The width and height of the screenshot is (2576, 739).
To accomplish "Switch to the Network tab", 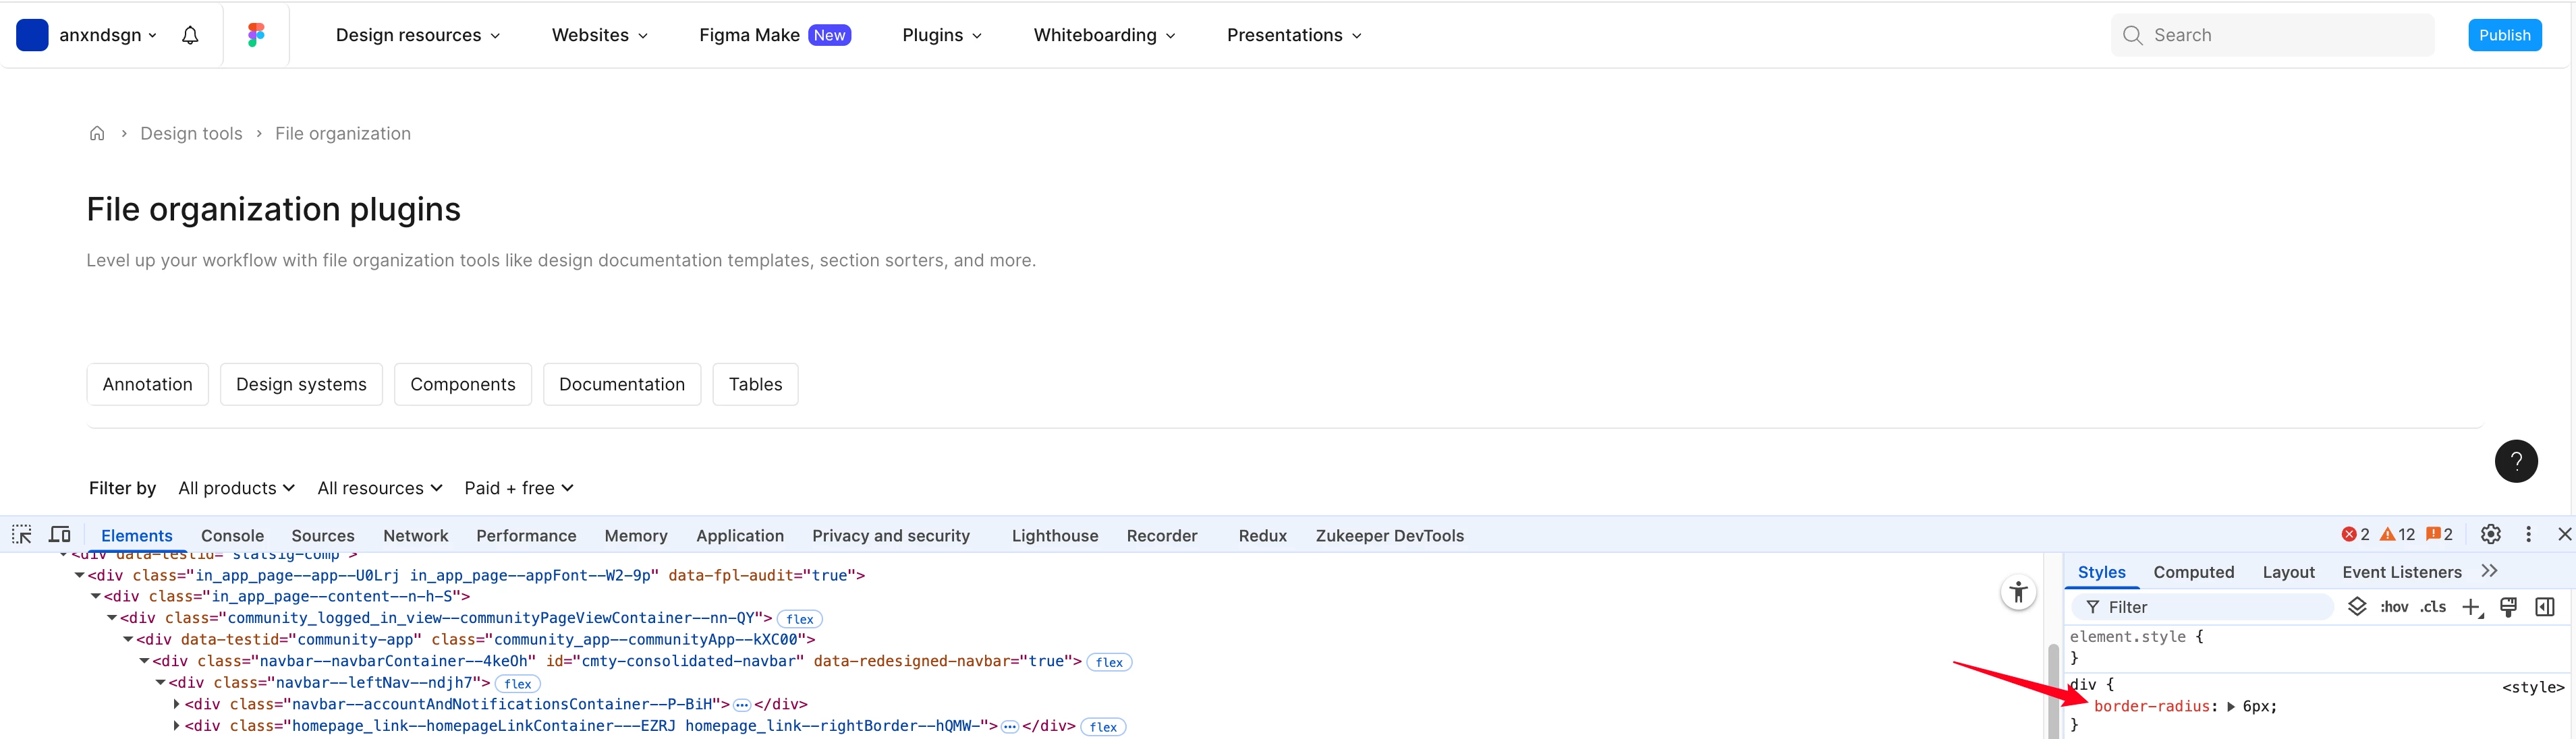I will tap(416, 536).
